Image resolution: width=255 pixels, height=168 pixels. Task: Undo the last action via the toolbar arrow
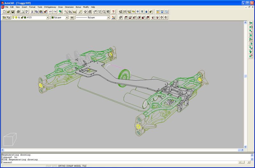pyautogui.click(x=51, y=12)
